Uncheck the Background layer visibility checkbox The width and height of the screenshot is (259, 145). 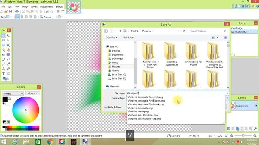256,106
